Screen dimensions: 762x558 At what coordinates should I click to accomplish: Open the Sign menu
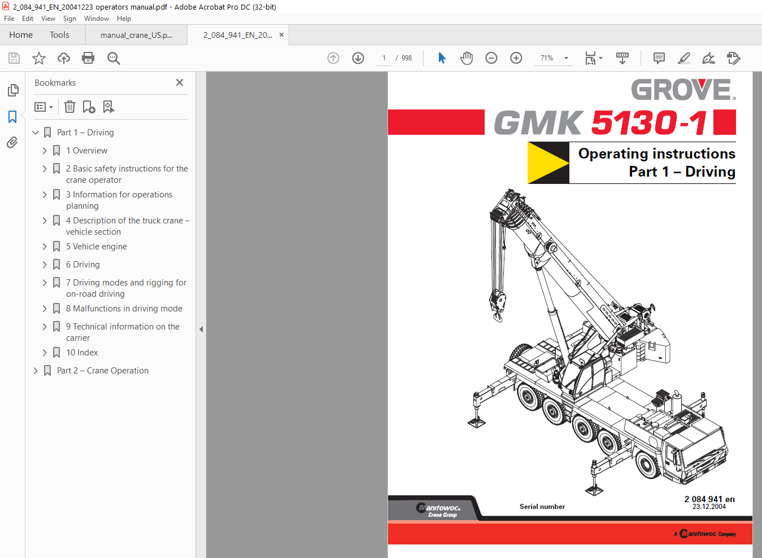pos(69,19)
